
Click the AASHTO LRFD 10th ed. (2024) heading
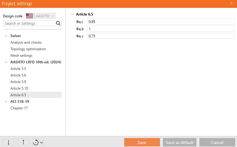[36, 62]
